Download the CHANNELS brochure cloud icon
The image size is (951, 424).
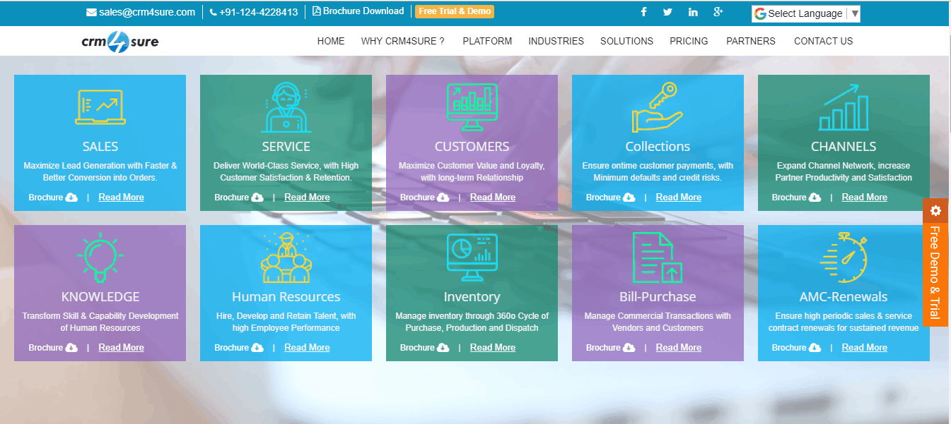point(815,198)
